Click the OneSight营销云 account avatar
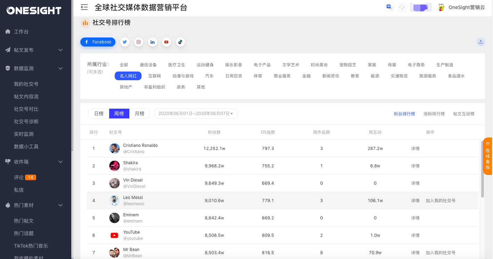 click(442, 7)
